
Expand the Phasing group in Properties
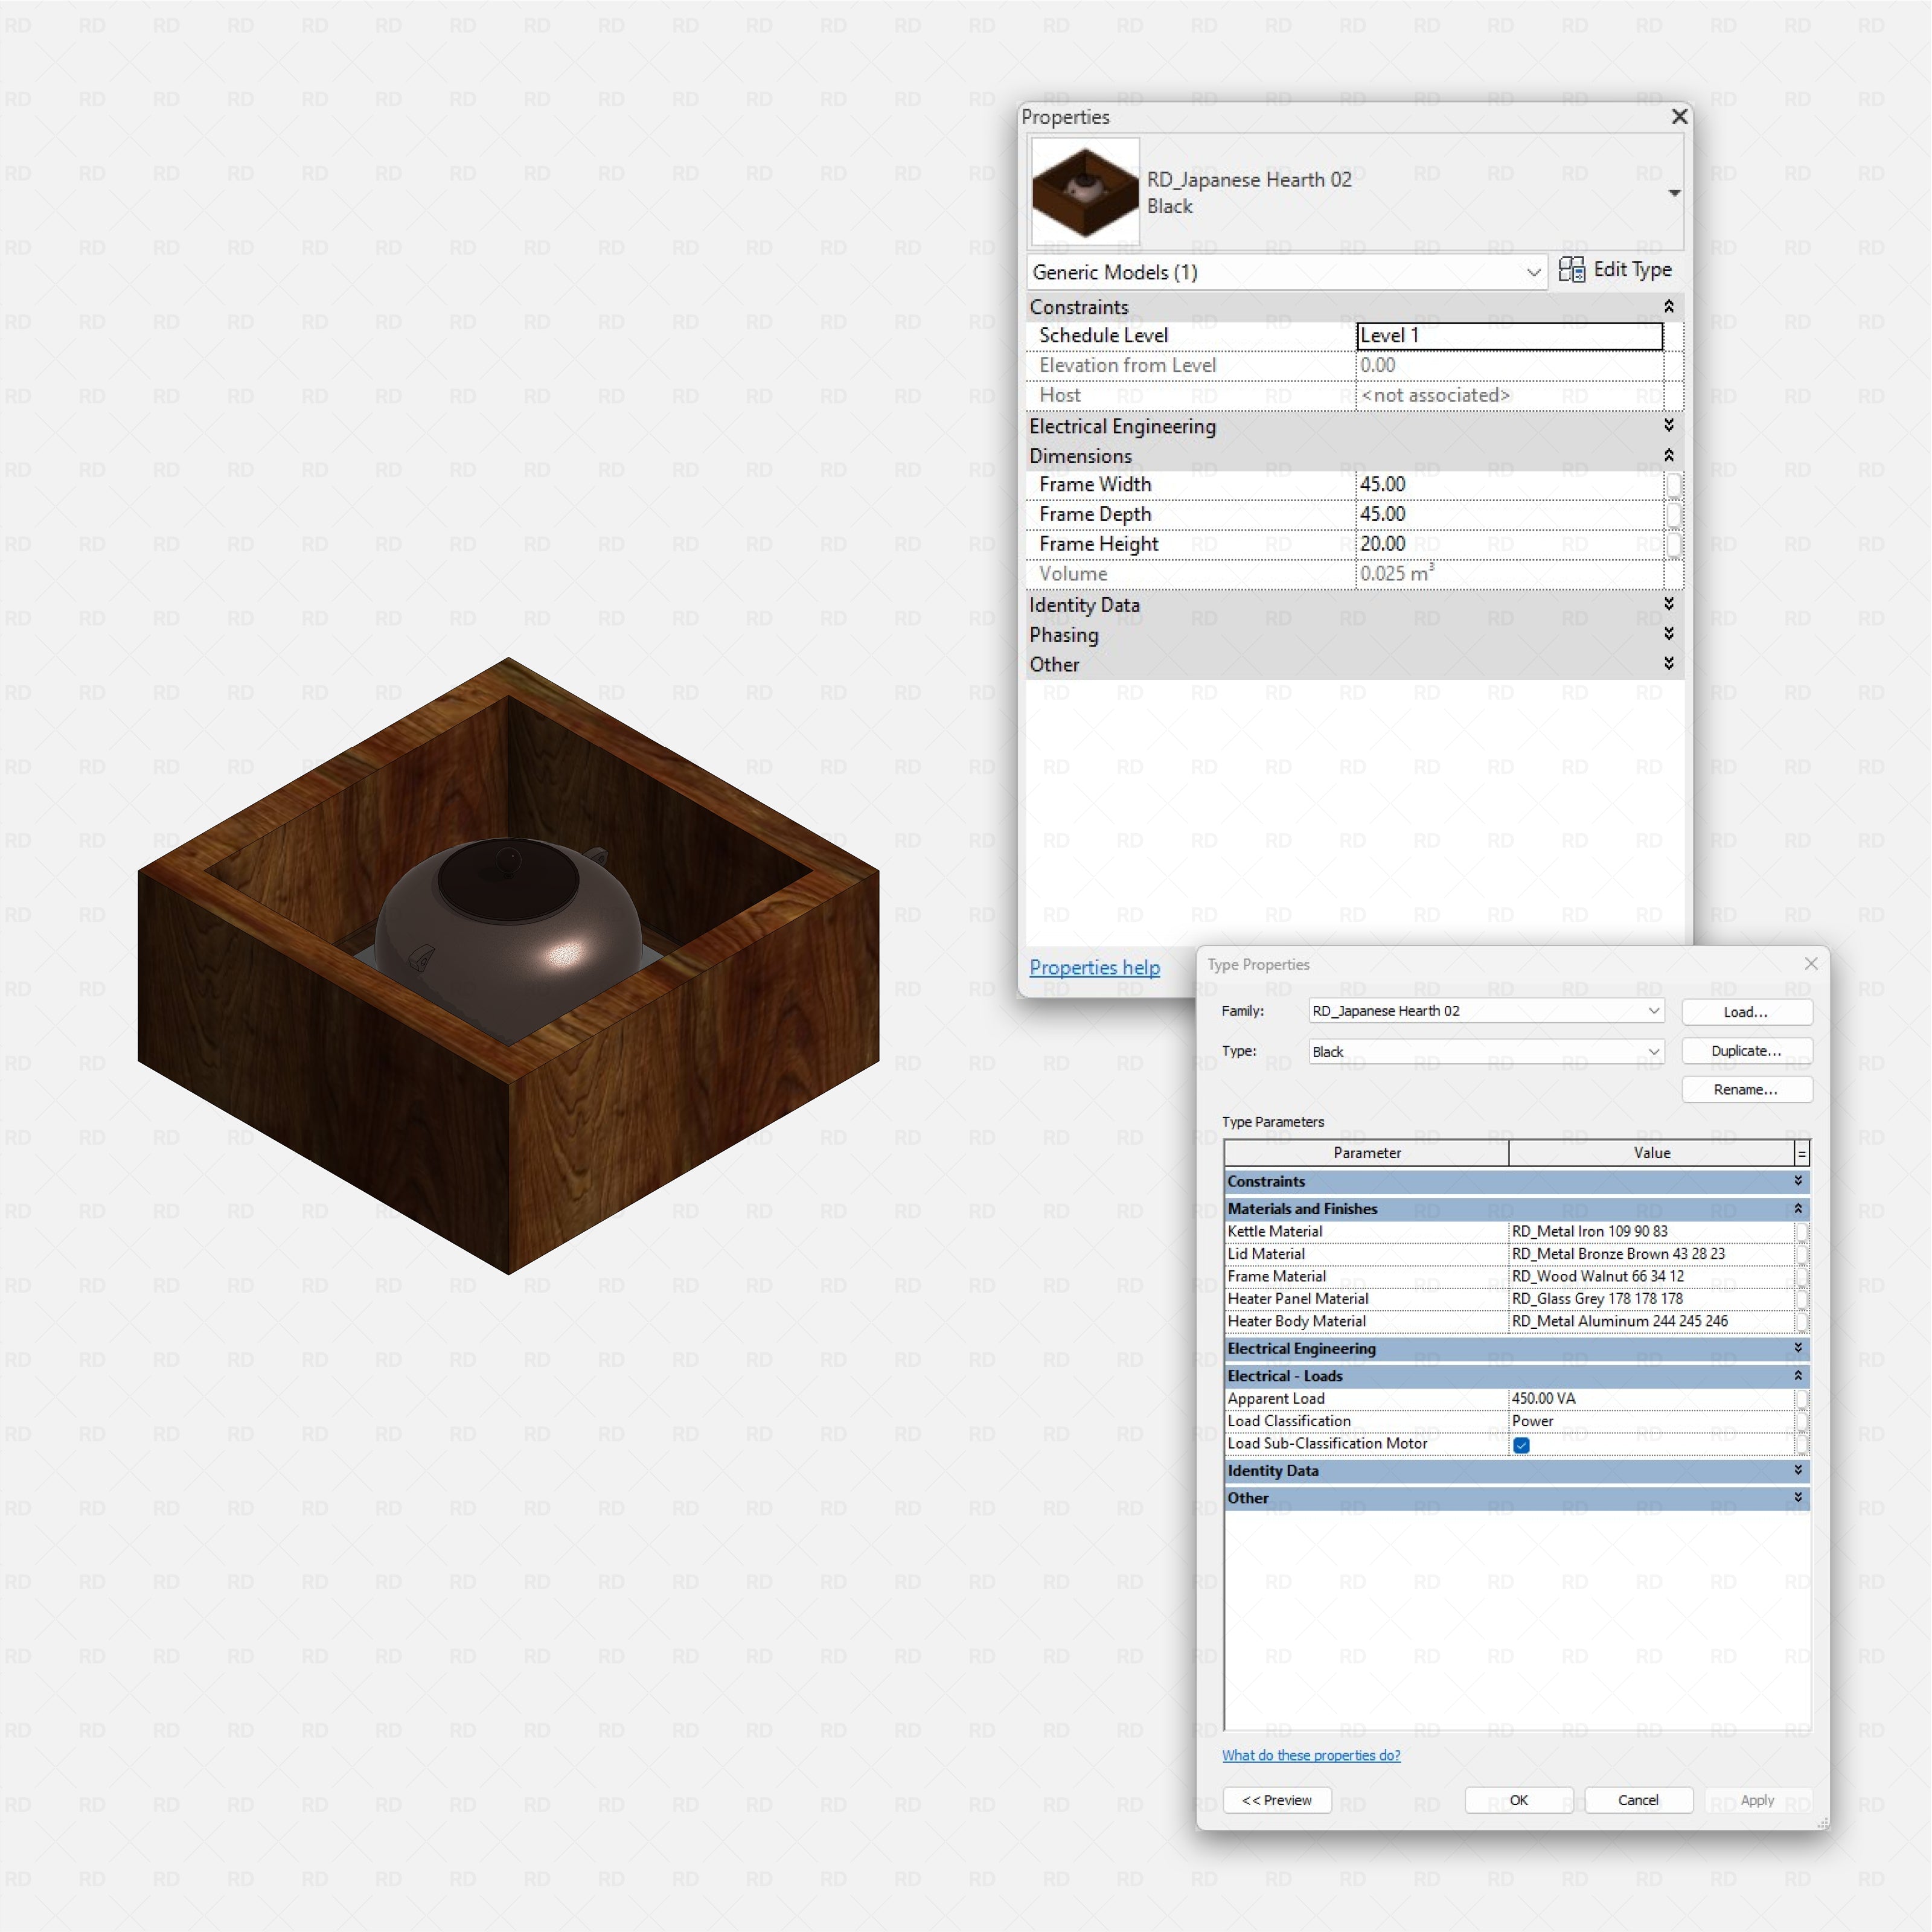point(1668,634)
